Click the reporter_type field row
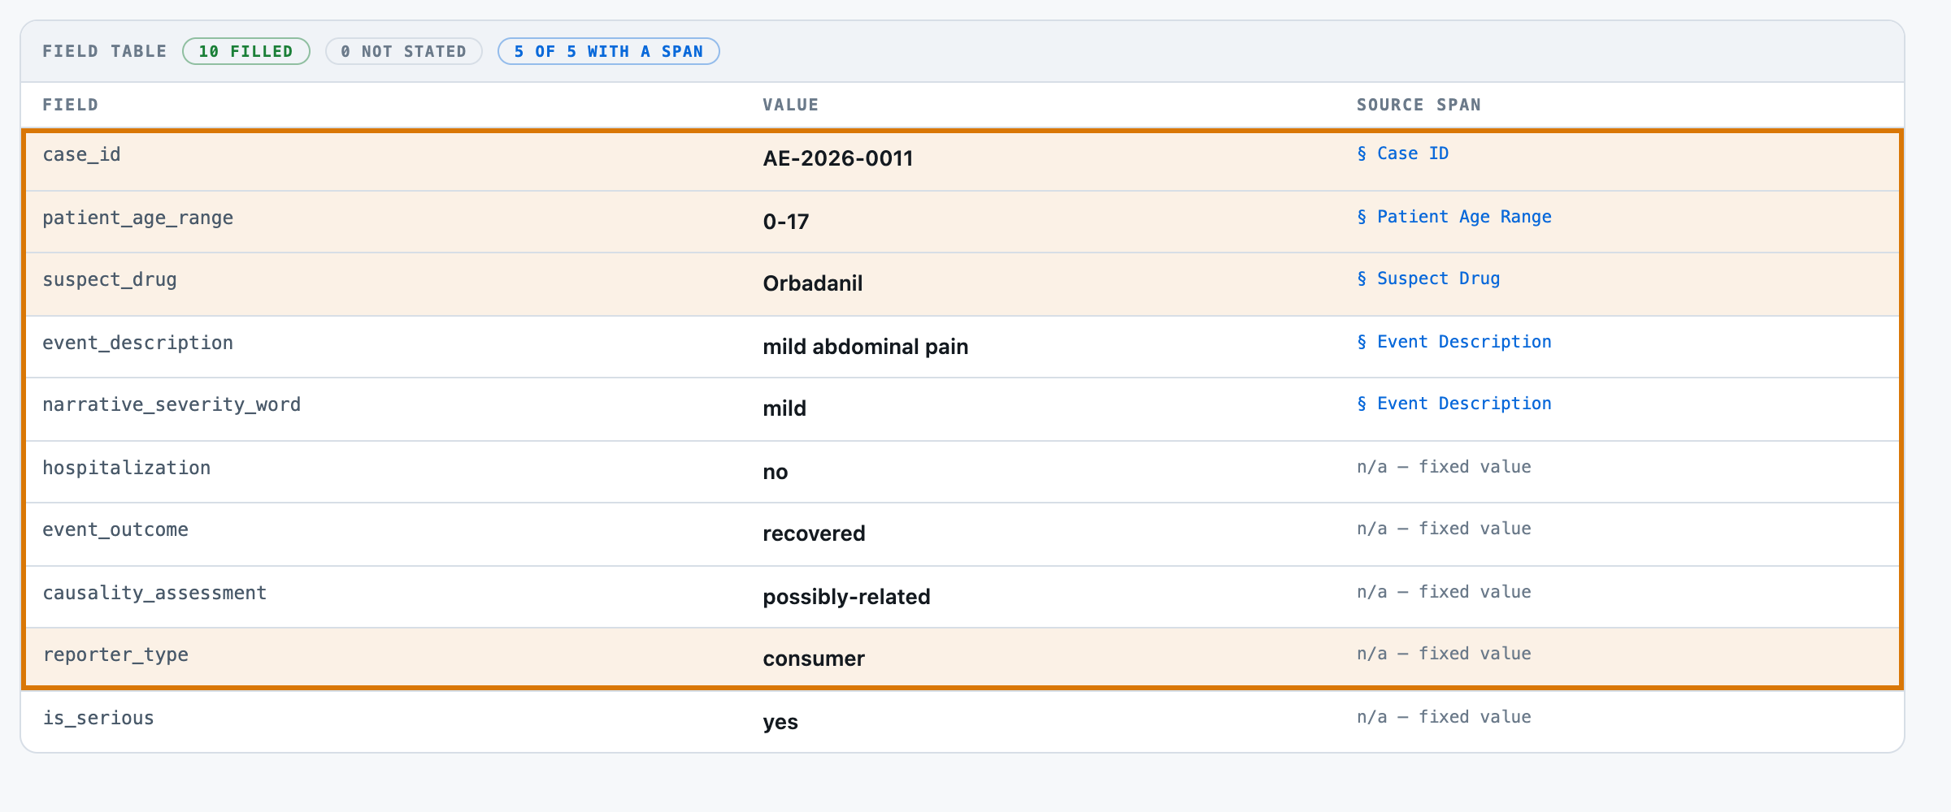Viewport: 1951px width, 812px height. (962, 657)
